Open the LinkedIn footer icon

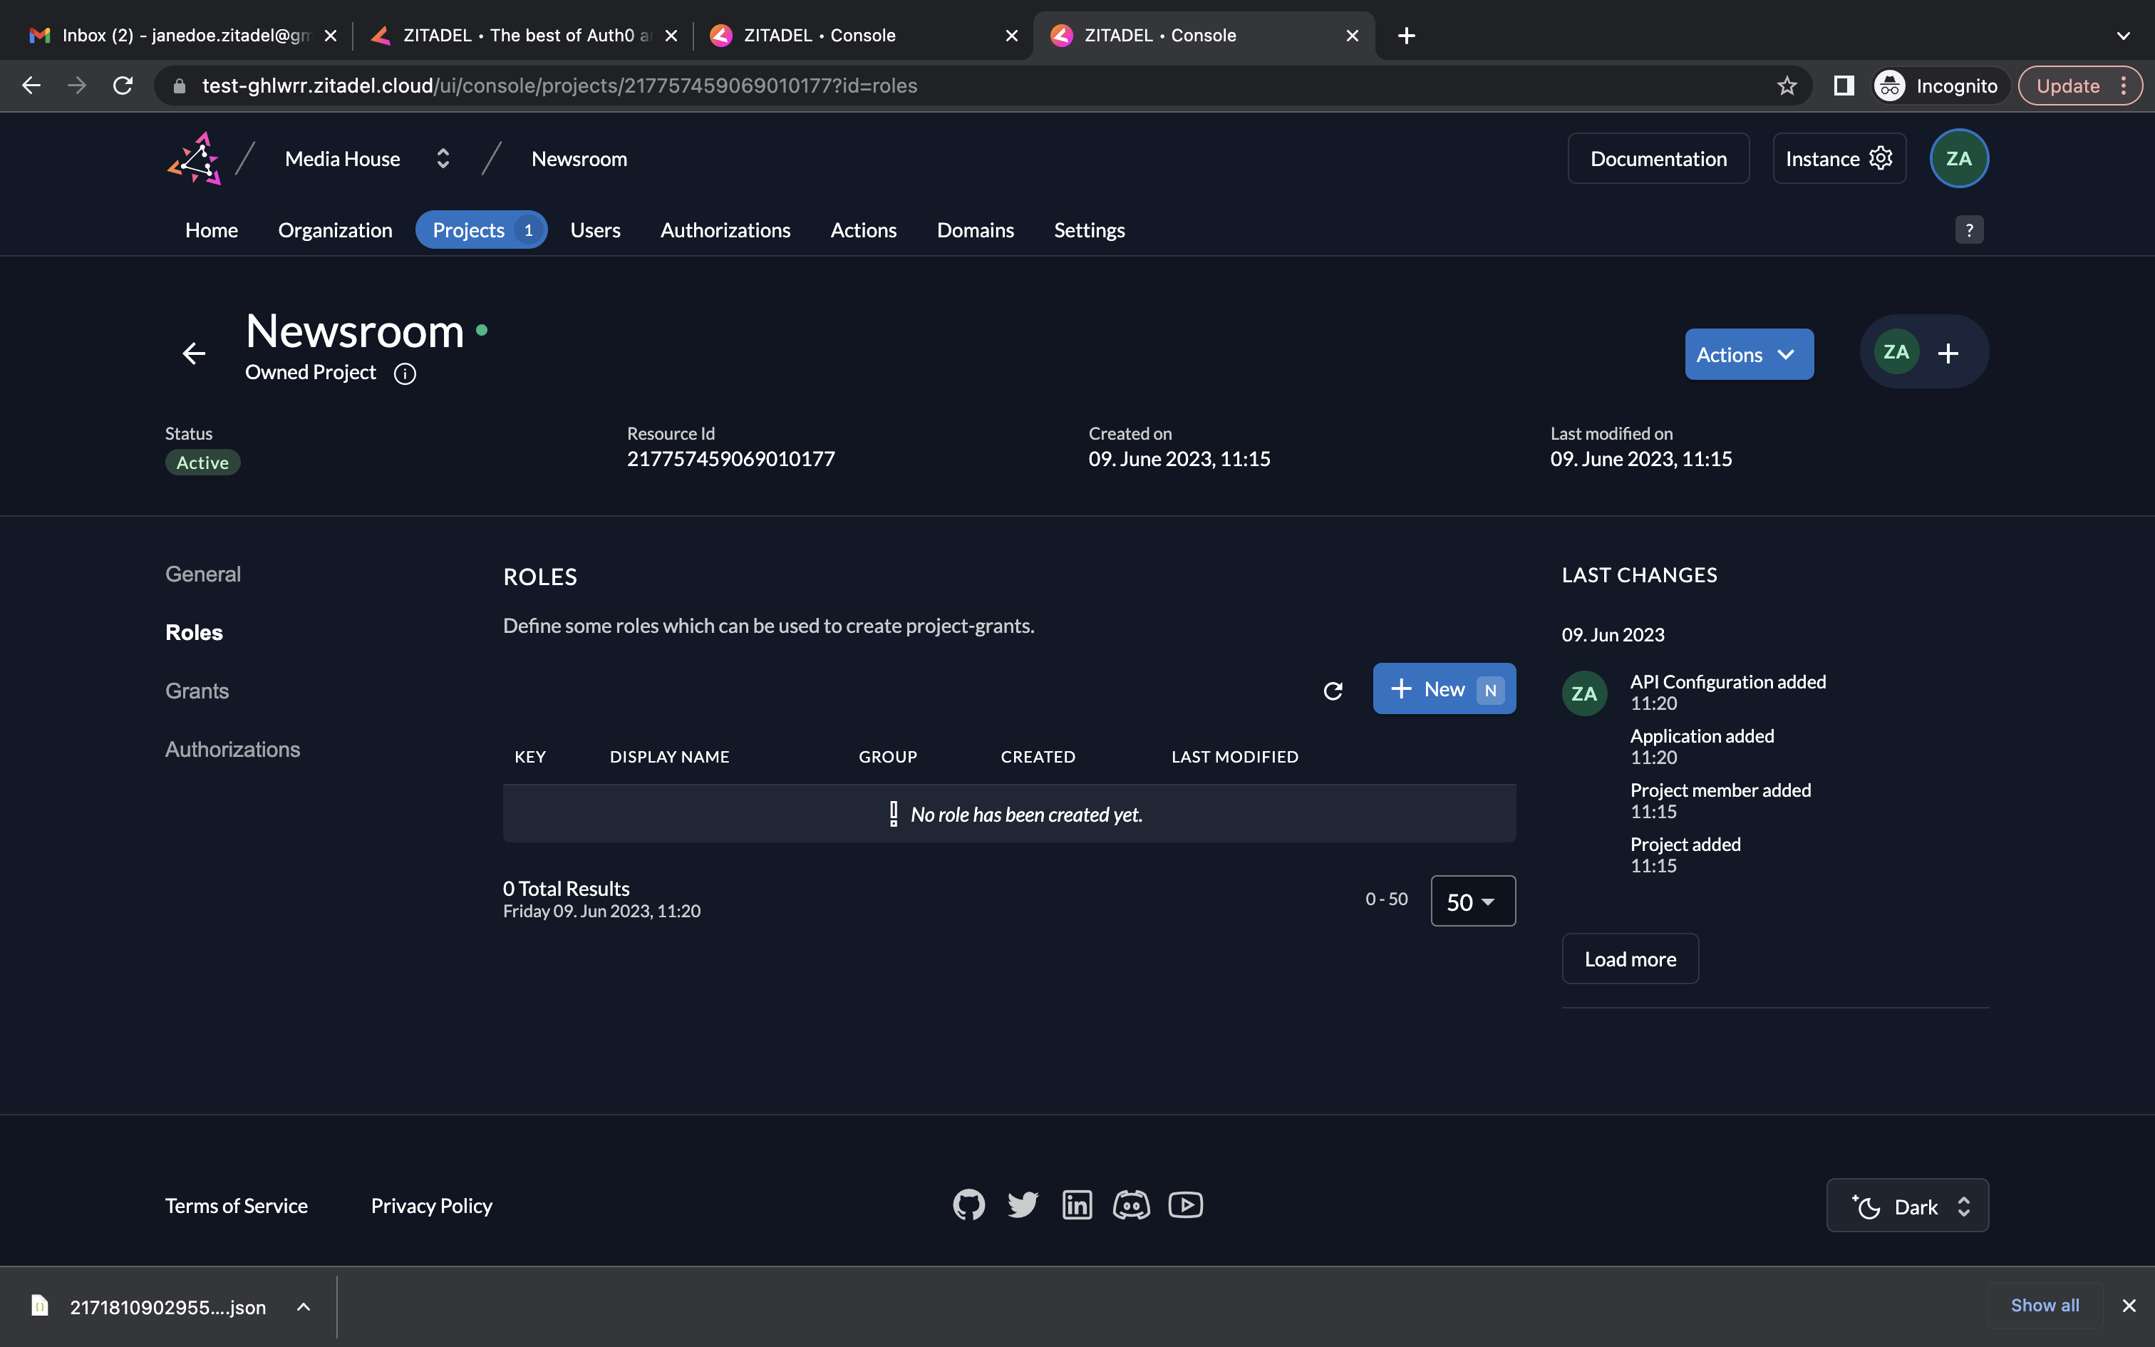pyautogui.click(x=1077, y=1205)
